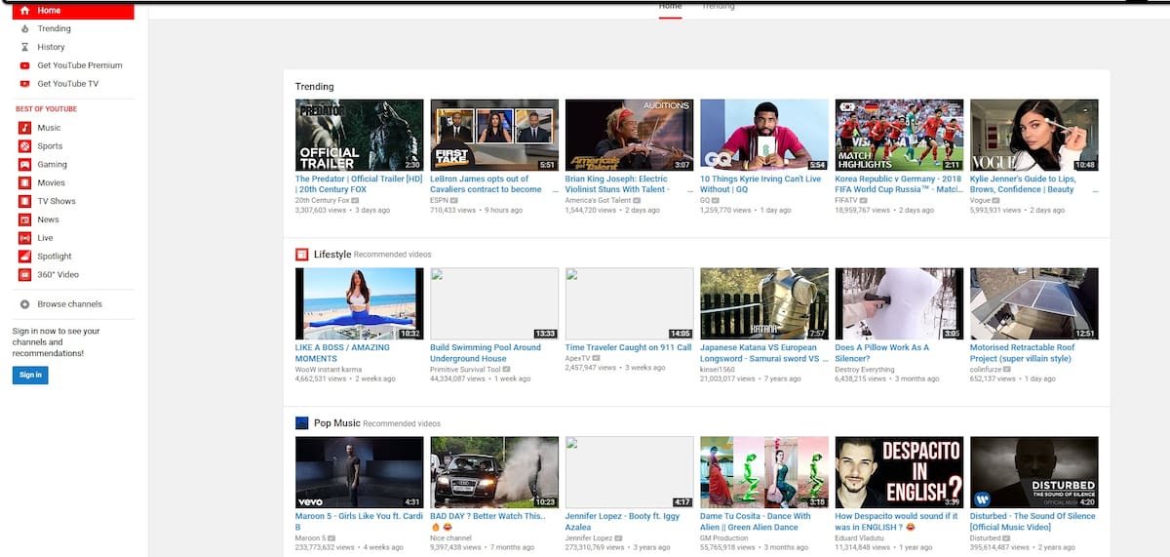Click the Home icon in sidebar

[x=24, y=11]
